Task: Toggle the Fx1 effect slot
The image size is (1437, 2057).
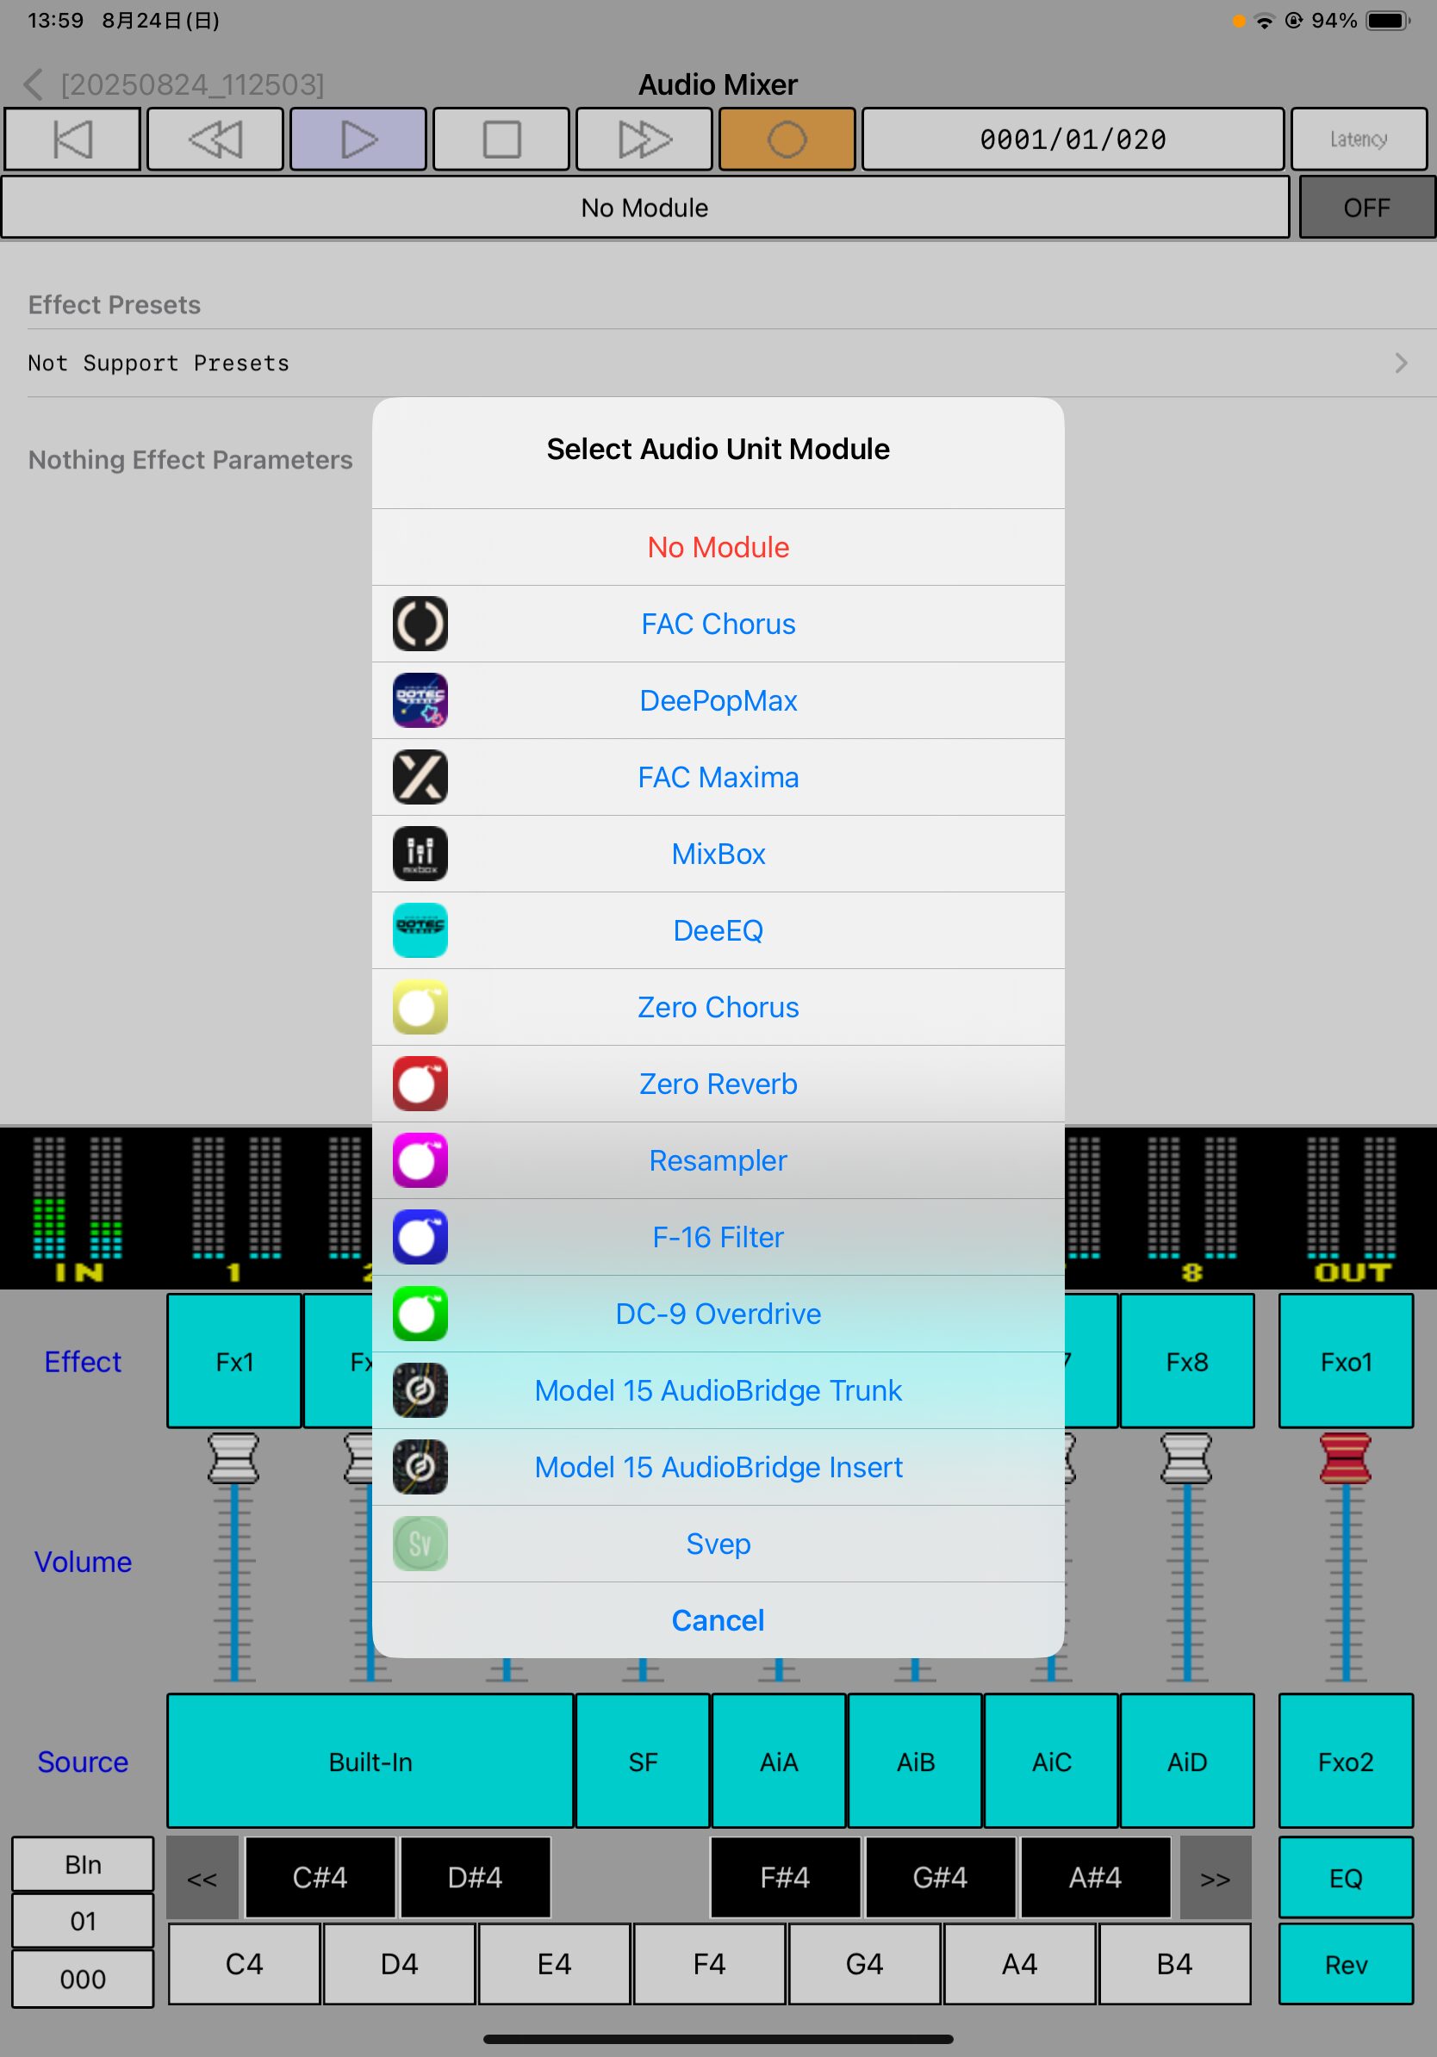Action: pyautogui.click(x=233, y=1361)
